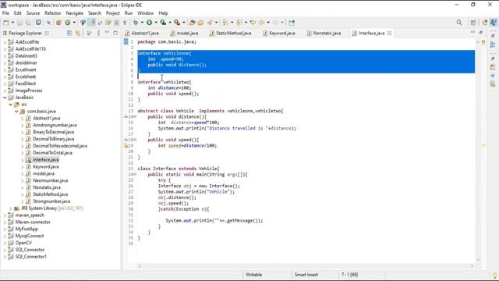
Task: Maximize the Package Explorer panel
Action: [x=115, y=33]
